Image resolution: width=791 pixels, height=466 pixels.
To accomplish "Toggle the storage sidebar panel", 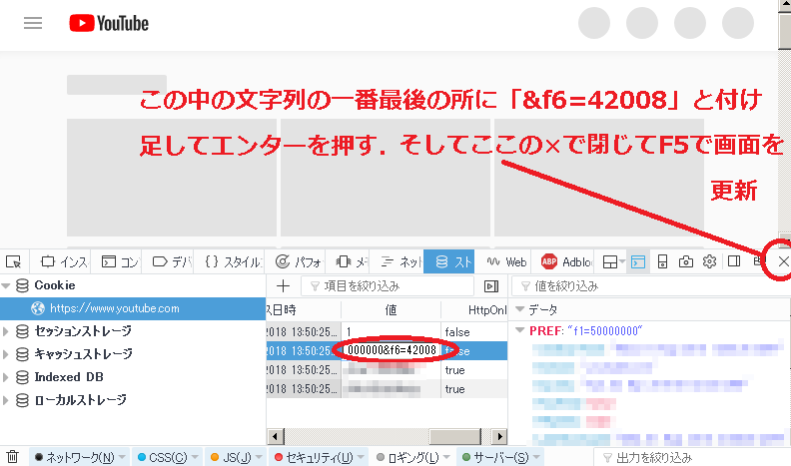I will (491, 286).
